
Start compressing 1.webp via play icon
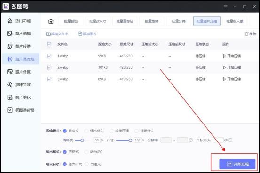(224, 56)
